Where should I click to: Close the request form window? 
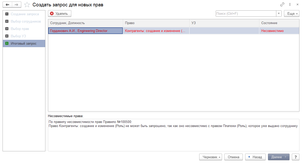297,5
